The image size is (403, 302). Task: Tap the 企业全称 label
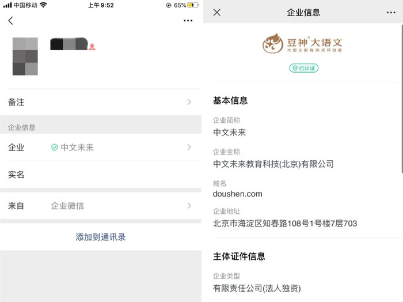pyautogui.click(x=226, y=152)
